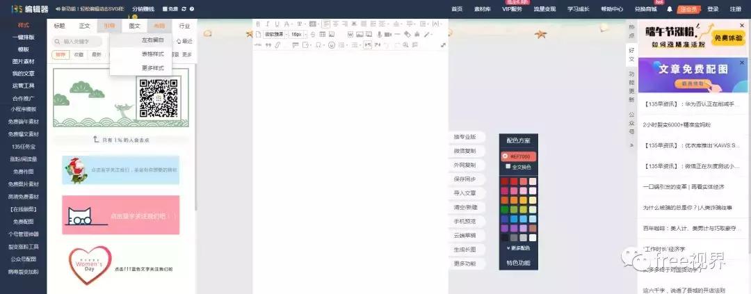Image resolution: width=751 pixels, height=294 pixels.
Task: Open the emoji smiley picker
Action: (332, 44)
